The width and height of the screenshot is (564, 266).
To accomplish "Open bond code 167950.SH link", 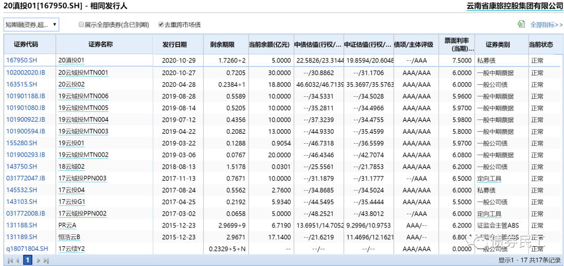I will (x=21, y=60).
